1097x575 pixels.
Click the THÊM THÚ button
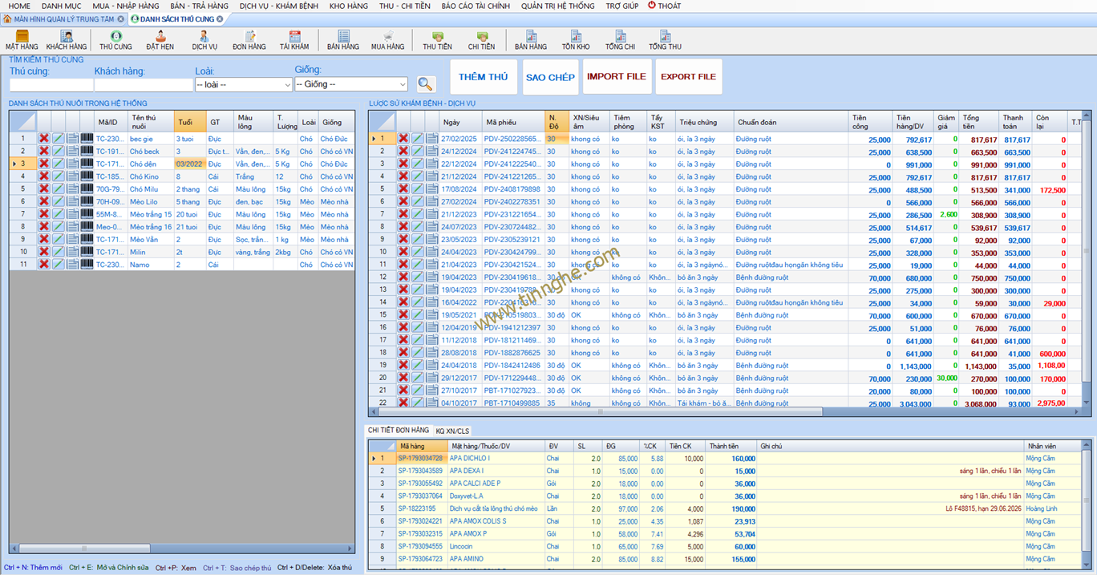click(483, 77)
